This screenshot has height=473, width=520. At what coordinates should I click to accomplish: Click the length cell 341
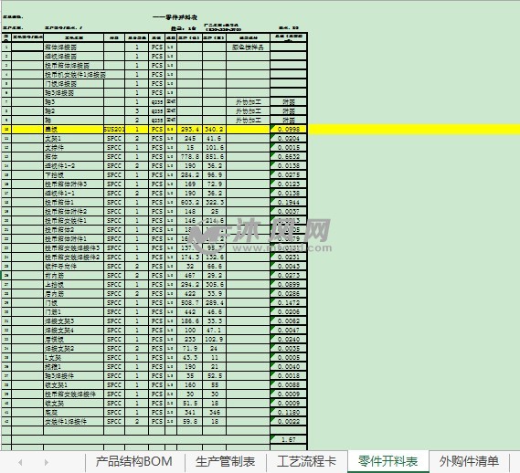[190, 413]
